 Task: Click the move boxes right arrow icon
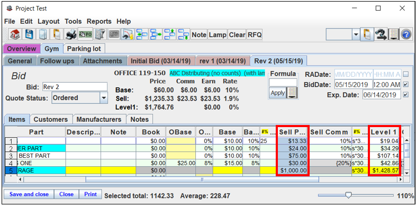point(156,34)
